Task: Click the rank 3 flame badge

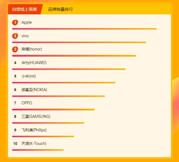Action: [x=15, y=49]
